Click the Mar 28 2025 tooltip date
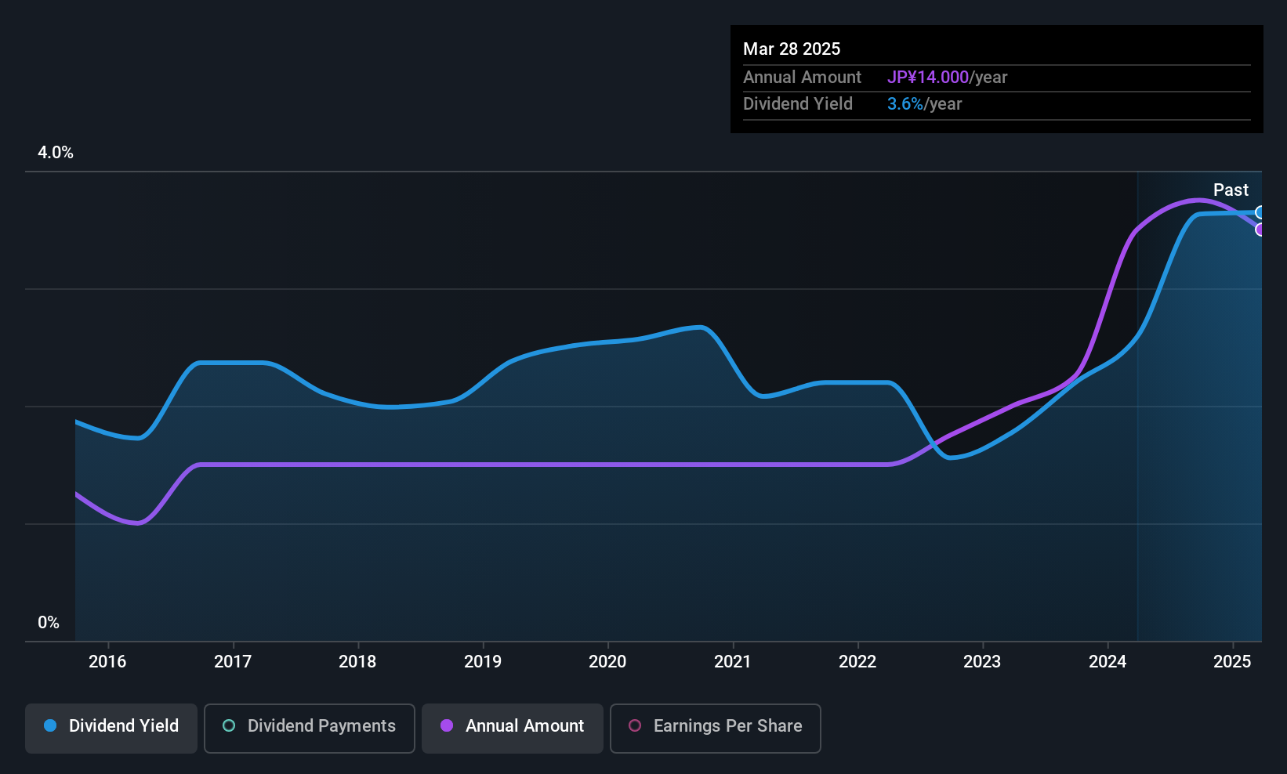 click(792, 49)
